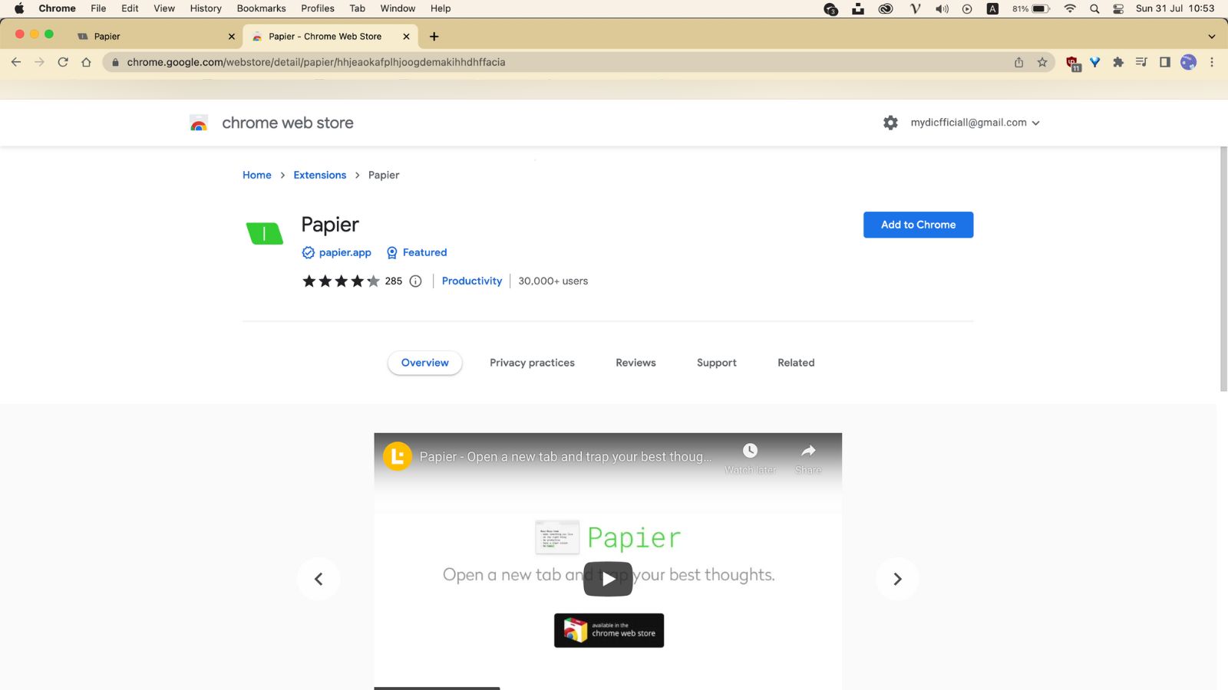Open the Bookmarks menu
Viewport: 1228px width, 690px height.
coord(261,8)
